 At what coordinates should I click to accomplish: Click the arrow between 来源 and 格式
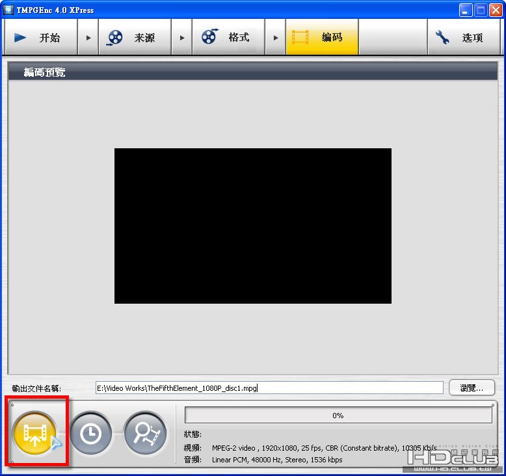click(181, 38)
